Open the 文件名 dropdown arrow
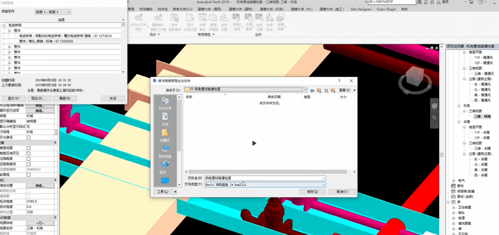 click(x=323, y=178)
